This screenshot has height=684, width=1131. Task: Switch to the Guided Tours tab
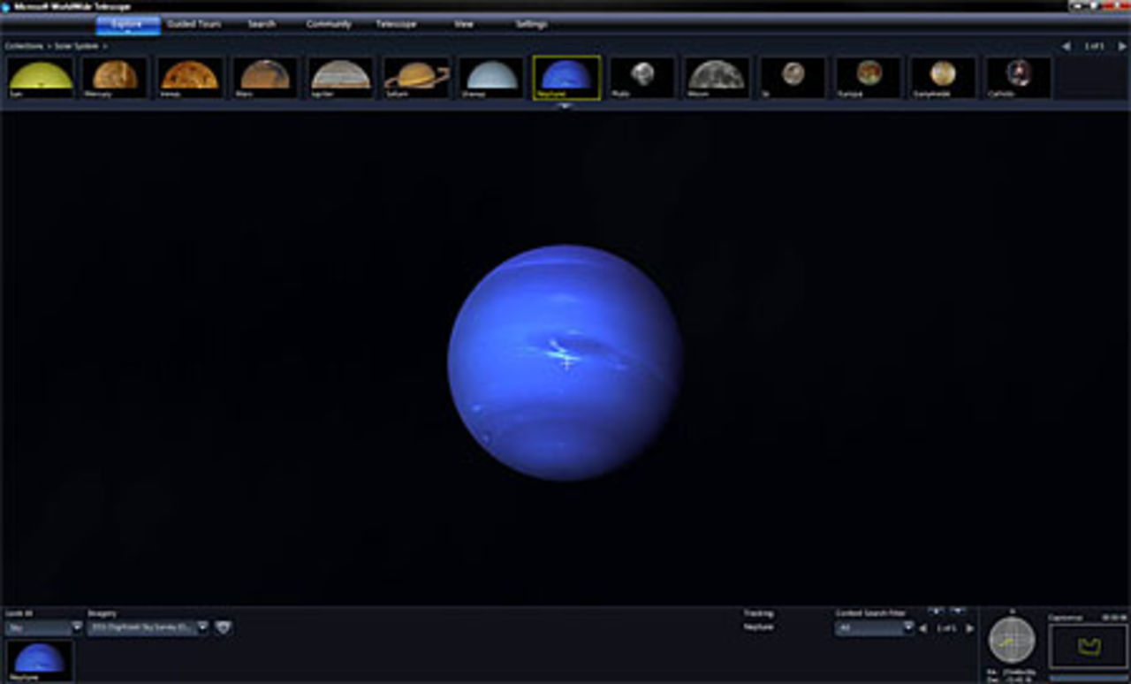(x=196, y=25)
